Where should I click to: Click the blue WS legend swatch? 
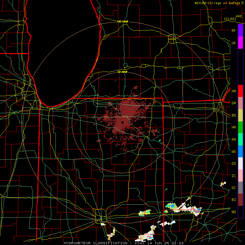(x=240, y=151)
